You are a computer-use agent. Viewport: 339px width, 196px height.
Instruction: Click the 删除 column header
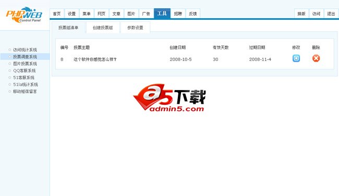pyautogui.click(x=316, y=47)
